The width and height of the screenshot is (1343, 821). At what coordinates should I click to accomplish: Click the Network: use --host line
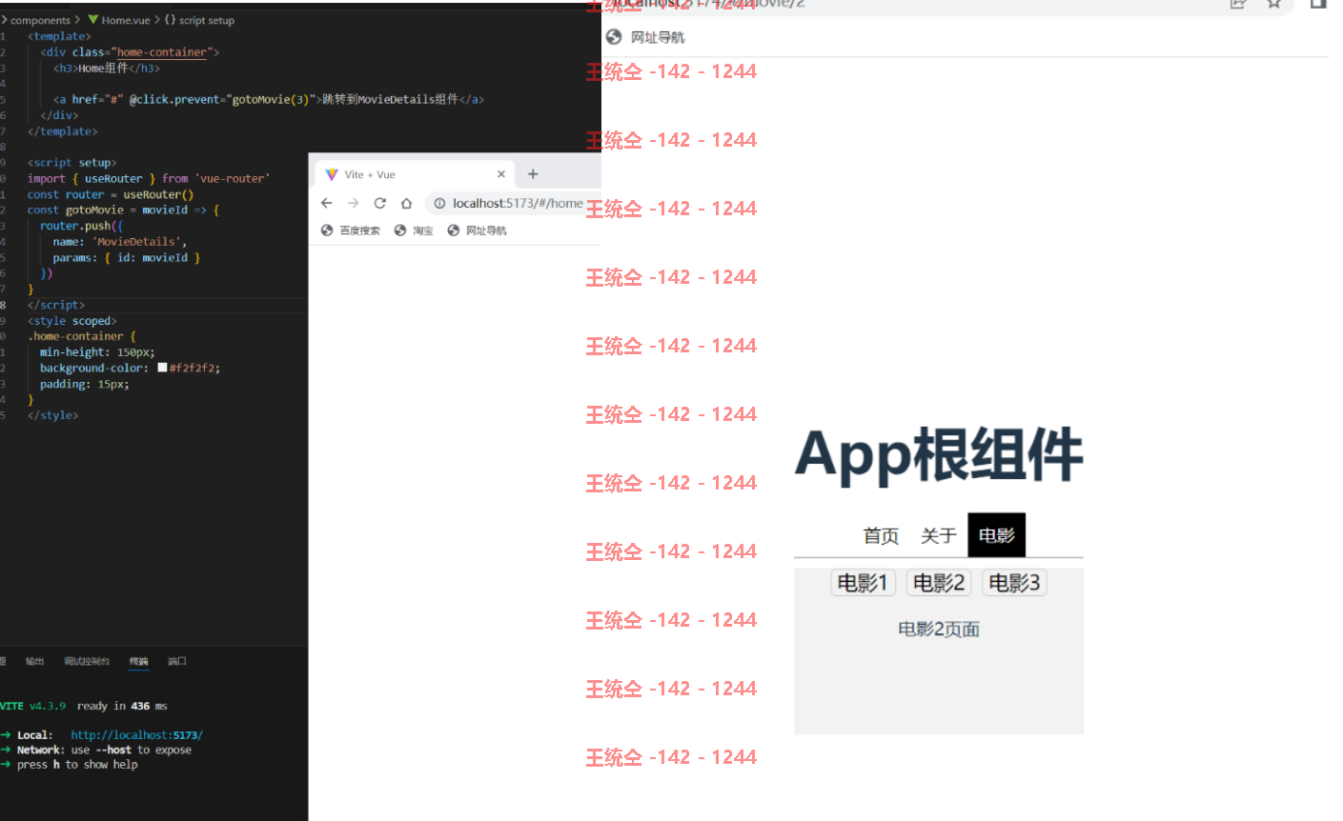pos(104,751)
